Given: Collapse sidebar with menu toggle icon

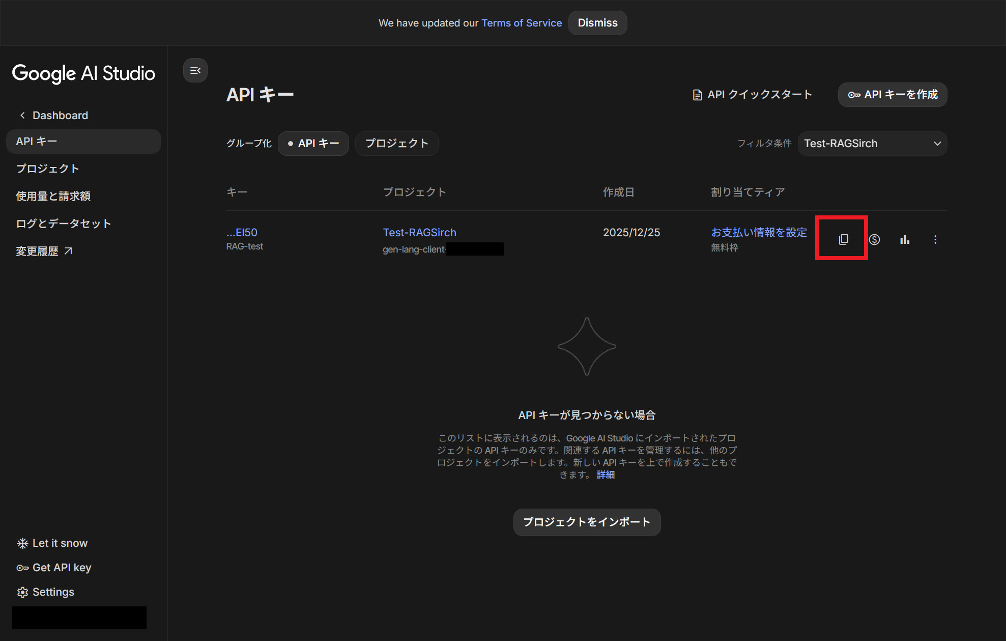Looking at the screenshot, I should 195,70.
